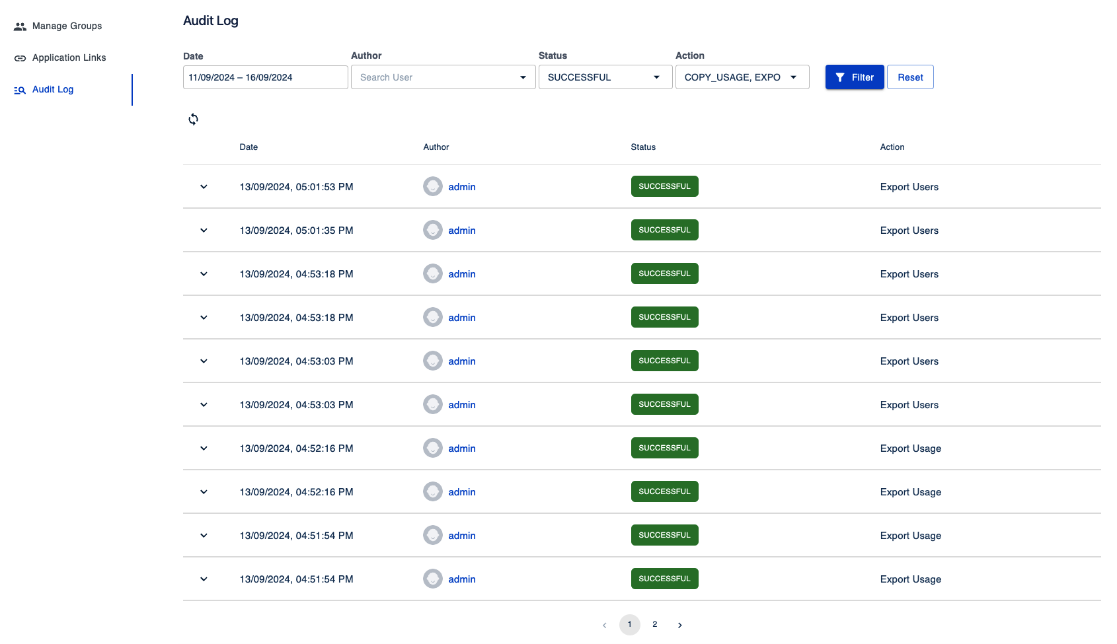This screenshot has height=644, width=1117.
Task: Open the Status dropdown showing SUCCESSFUL
Action: tap(604, 77)
